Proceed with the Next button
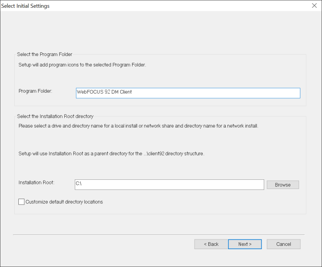322x267 pixels. click(244, 244)
